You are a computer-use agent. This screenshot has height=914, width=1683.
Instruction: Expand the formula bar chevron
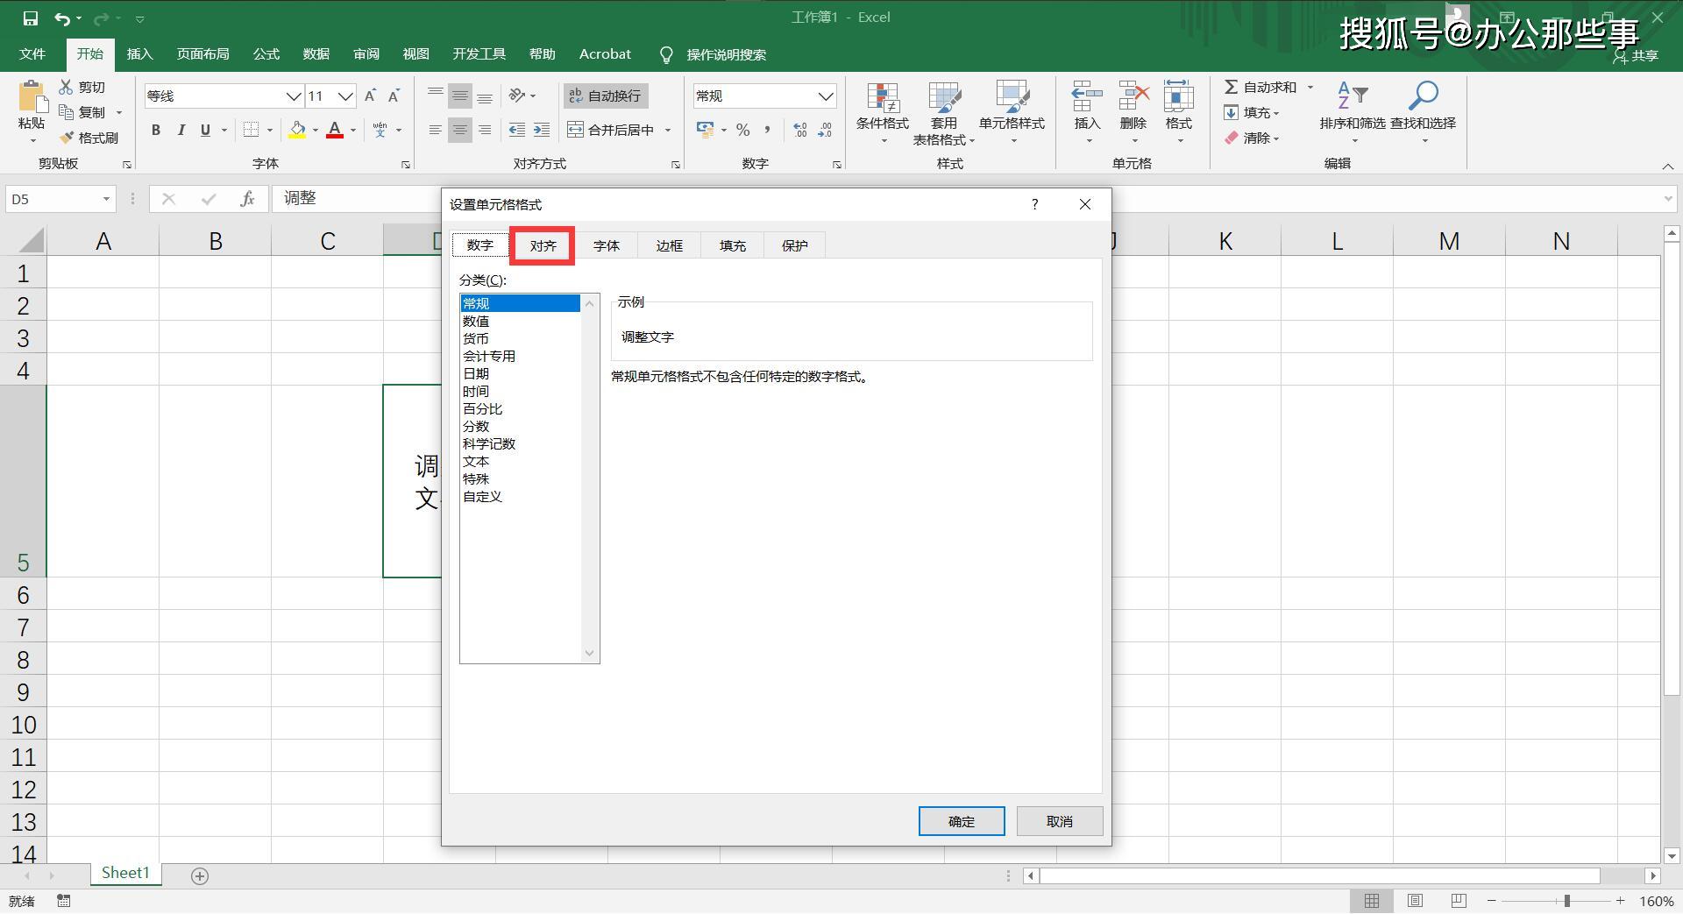coord(1668,199)
